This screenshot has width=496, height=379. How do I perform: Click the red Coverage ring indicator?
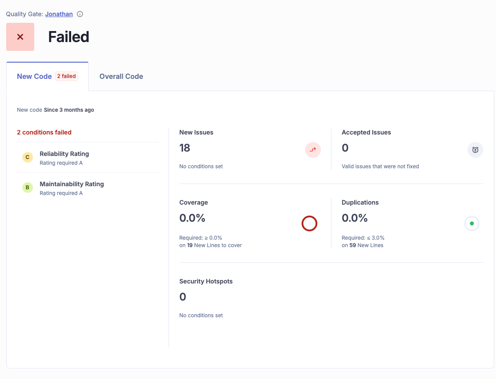[309, 223]
